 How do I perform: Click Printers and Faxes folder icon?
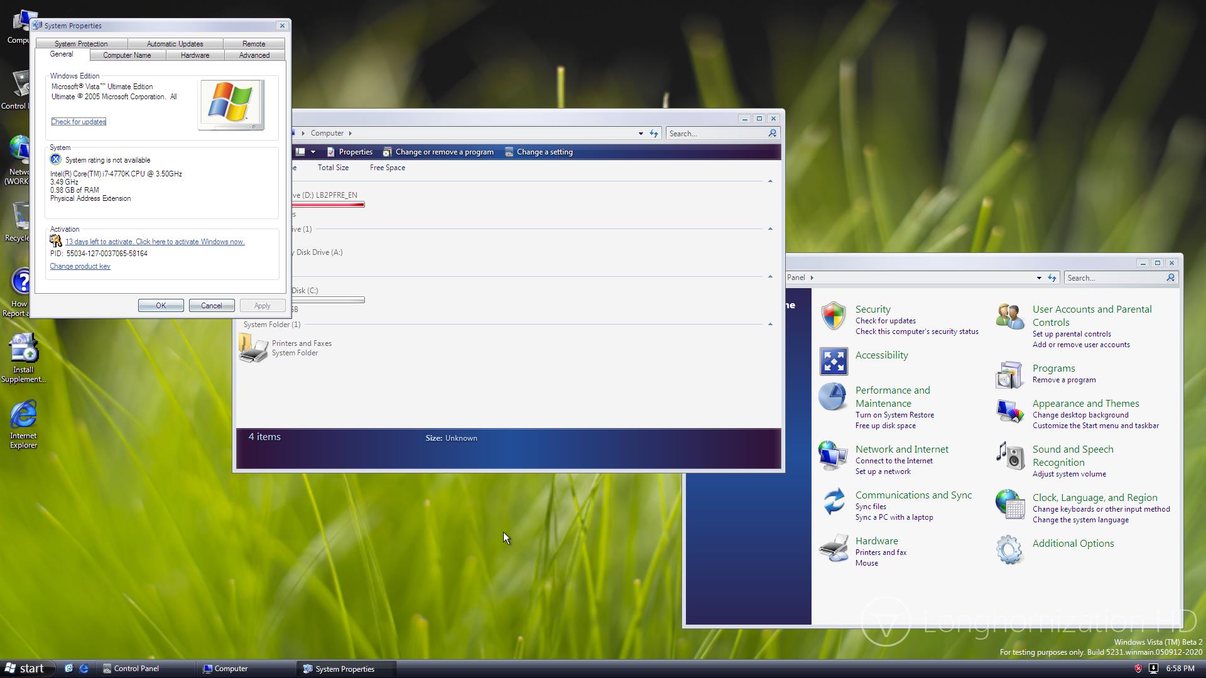click(x=253, y=348)
